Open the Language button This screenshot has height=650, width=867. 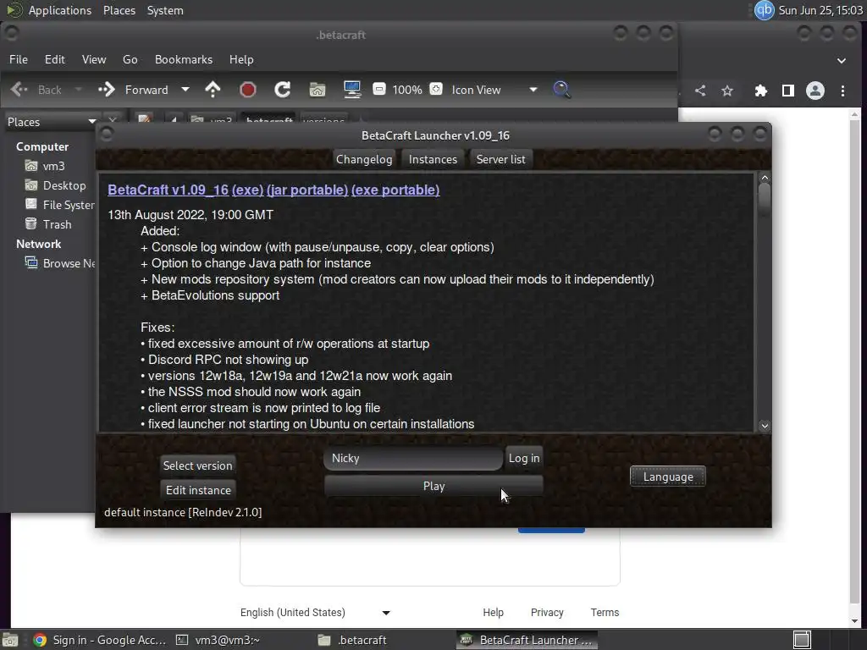668,477
